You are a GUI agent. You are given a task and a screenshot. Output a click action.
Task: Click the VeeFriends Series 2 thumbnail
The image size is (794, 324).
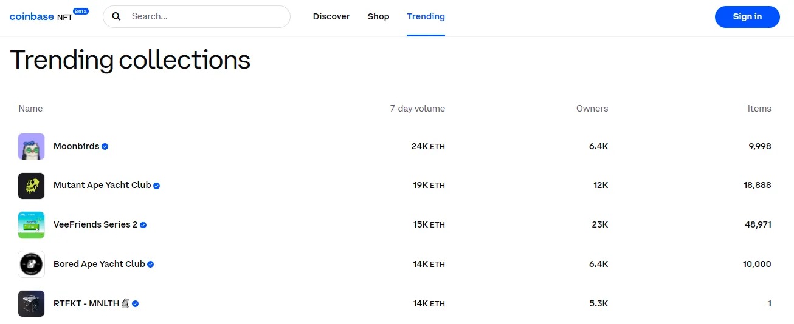[31, 225]
